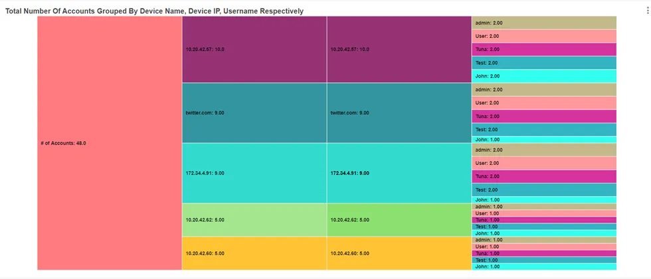The height and width of the screenshot is (279, 651).
Task: Click 'admin: 2.00' in the twitter.com group
Action: pyautogui.click(x=544, y=89)
